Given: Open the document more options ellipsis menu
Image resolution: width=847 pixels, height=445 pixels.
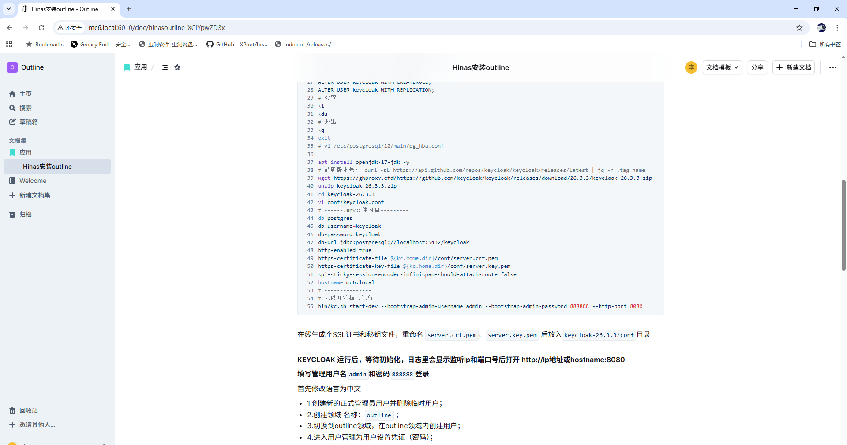Looking at the screenshot, I should point(833,67).
